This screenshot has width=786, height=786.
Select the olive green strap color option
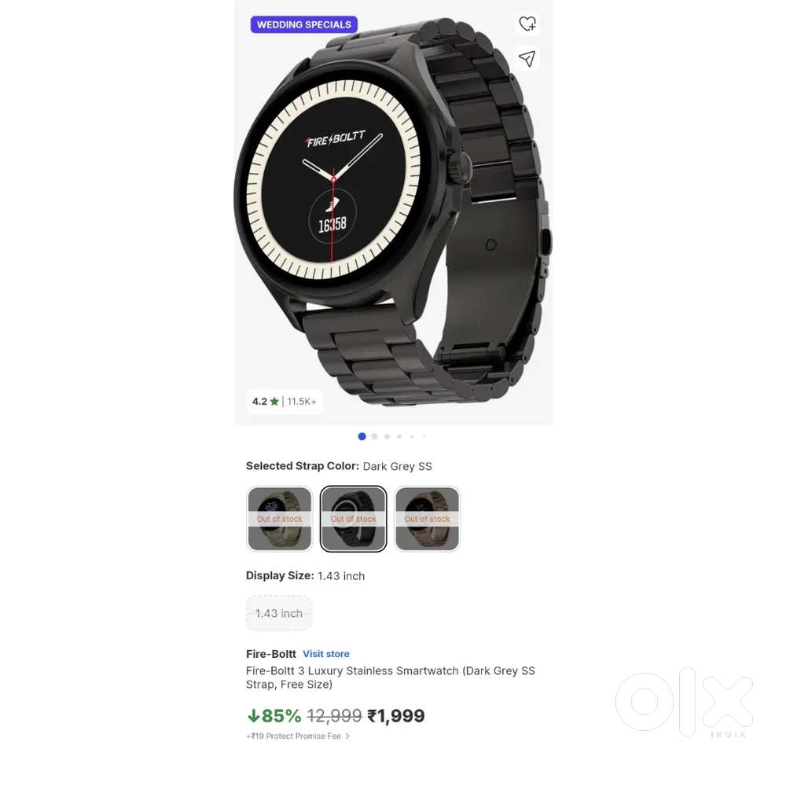coord(279,519)
